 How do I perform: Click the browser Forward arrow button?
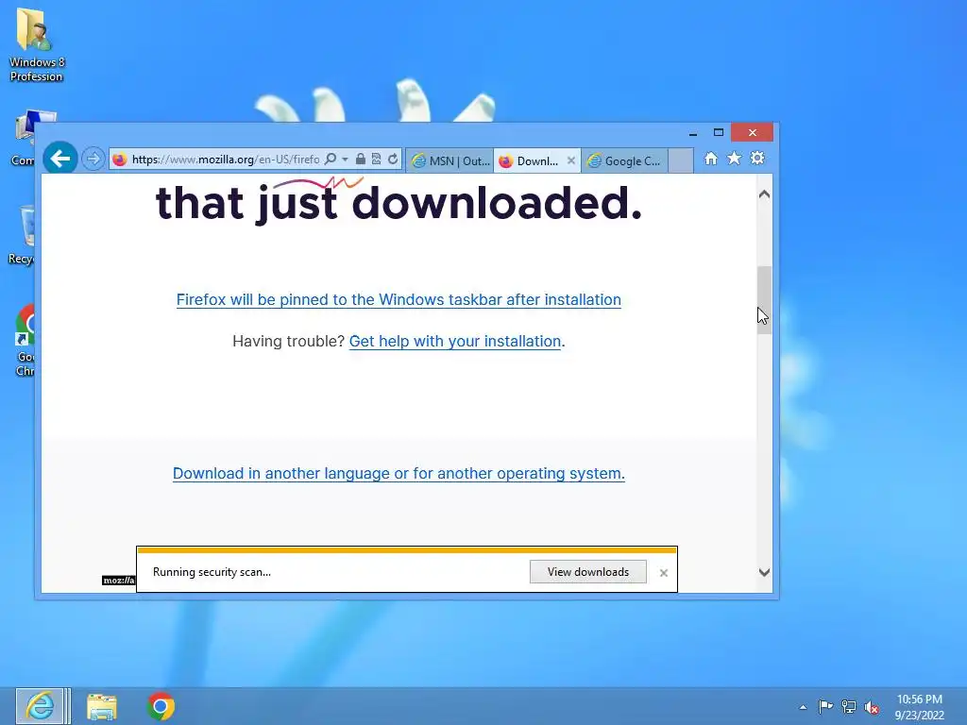[x=93, y=159]
